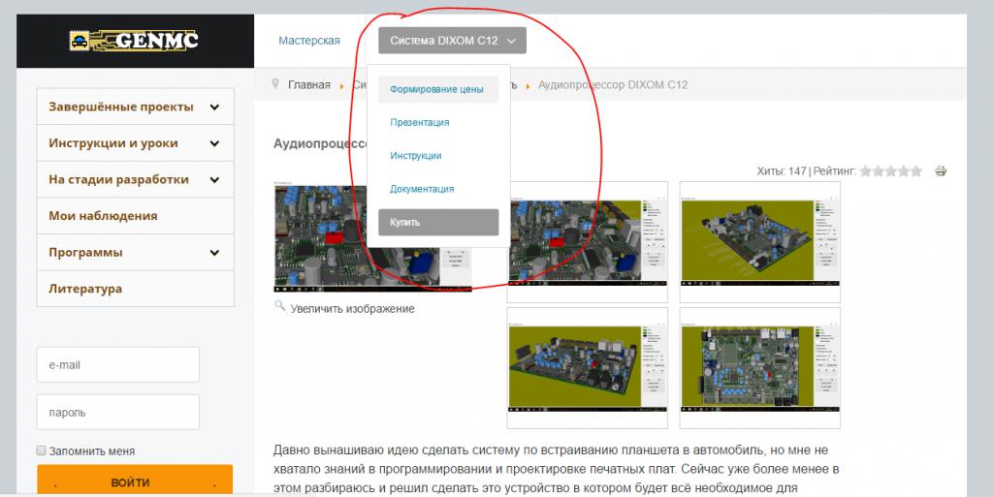Screen dimensions: 993x497
Task: Select Формирование цены menu entry
Action: pyautogui.click(x=437, y=90)
